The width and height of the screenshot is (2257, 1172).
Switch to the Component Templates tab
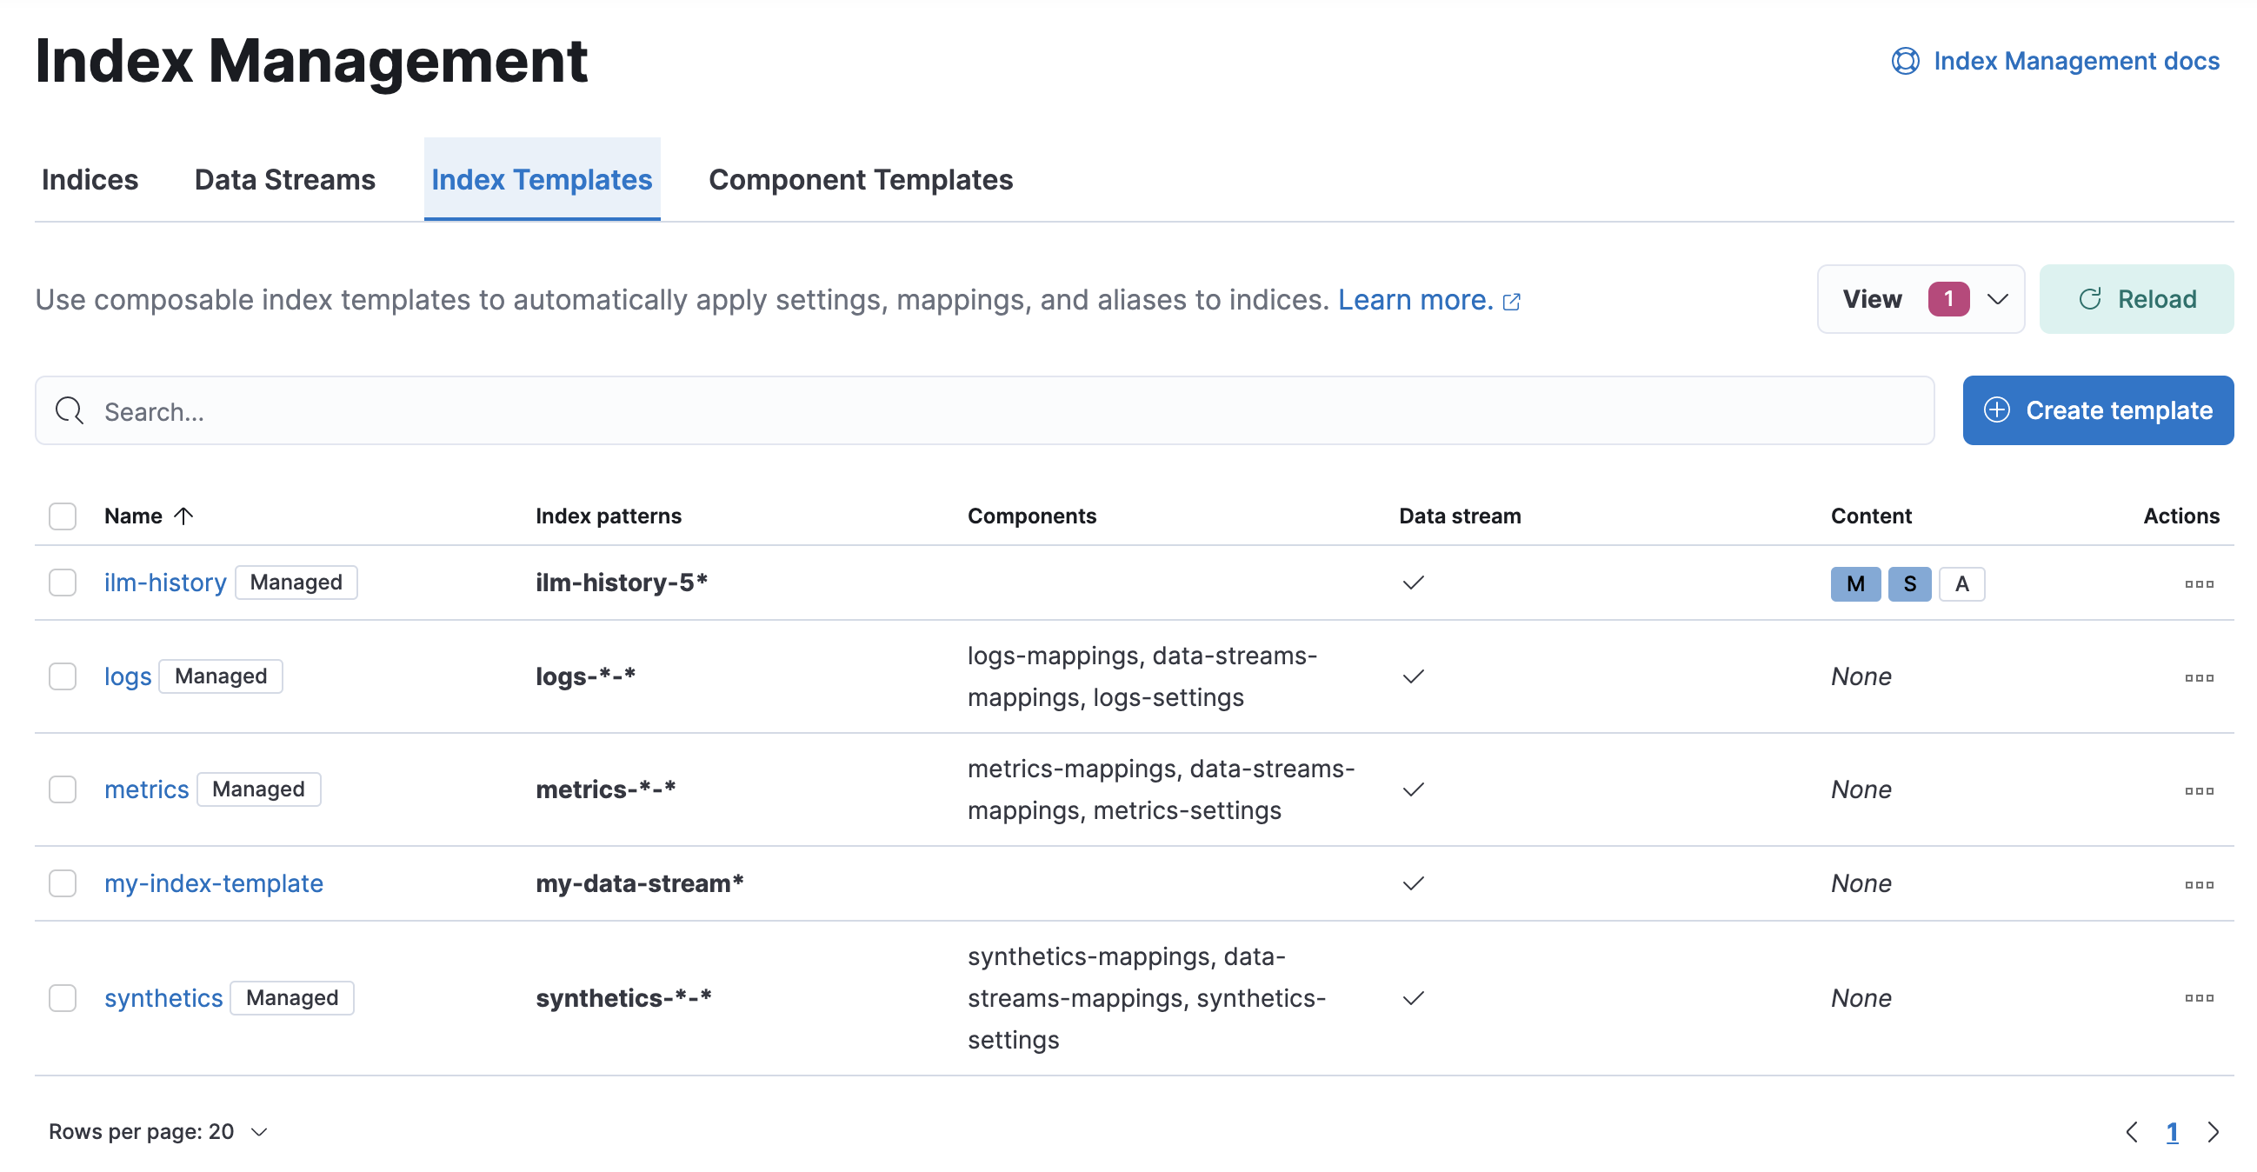[x=861, y=180]
